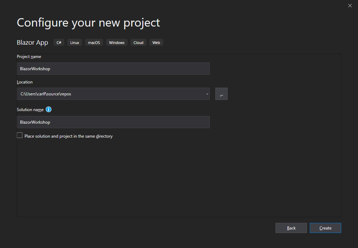The image size is (358, 248).
Task: Focus the Solution name input field
Action: pyautogui.click(x=113, y=122)
